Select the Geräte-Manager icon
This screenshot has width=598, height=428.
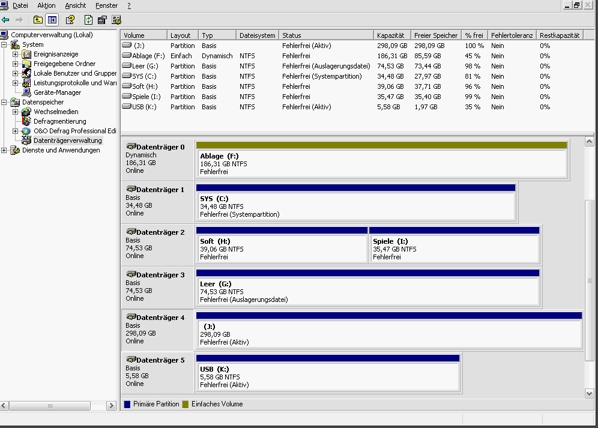[x=26, y=92]
